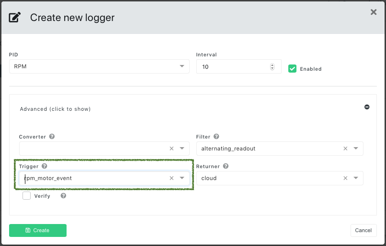Expand the Returner dropdown arrow
Viewport: 386px width, 246px height.
(356, 178)
